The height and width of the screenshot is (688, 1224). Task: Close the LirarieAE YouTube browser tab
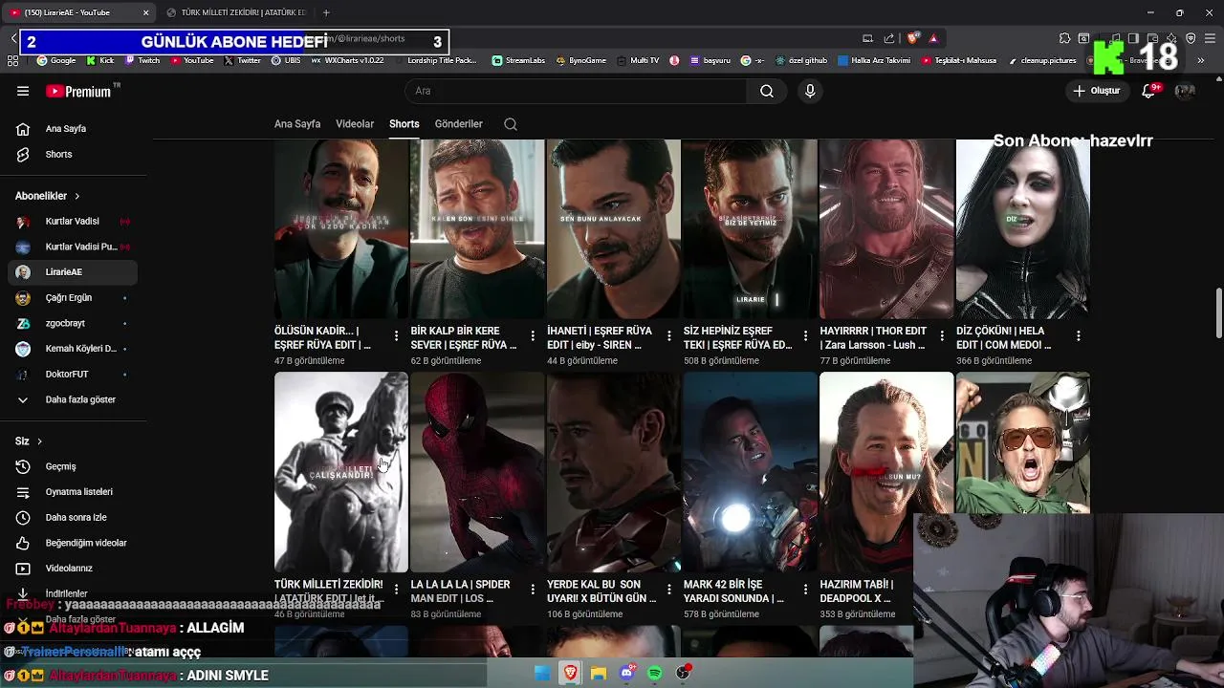(x=146, y=12)
